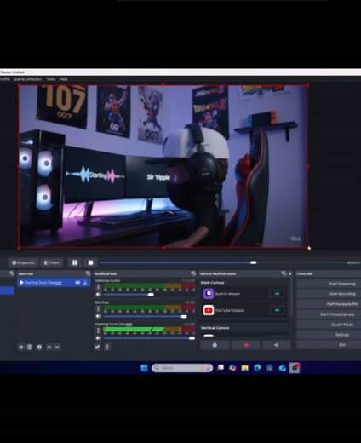Click the media seek bar handle
This screenshot has height=443, width=361.
[x=254, y=262]
